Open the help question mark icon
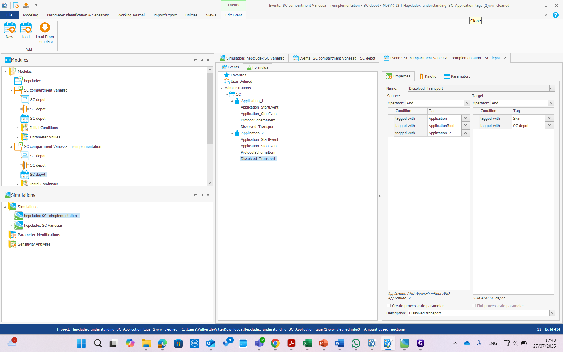The height and width of the screenshot is (352, 563). (x=555, y=15)
